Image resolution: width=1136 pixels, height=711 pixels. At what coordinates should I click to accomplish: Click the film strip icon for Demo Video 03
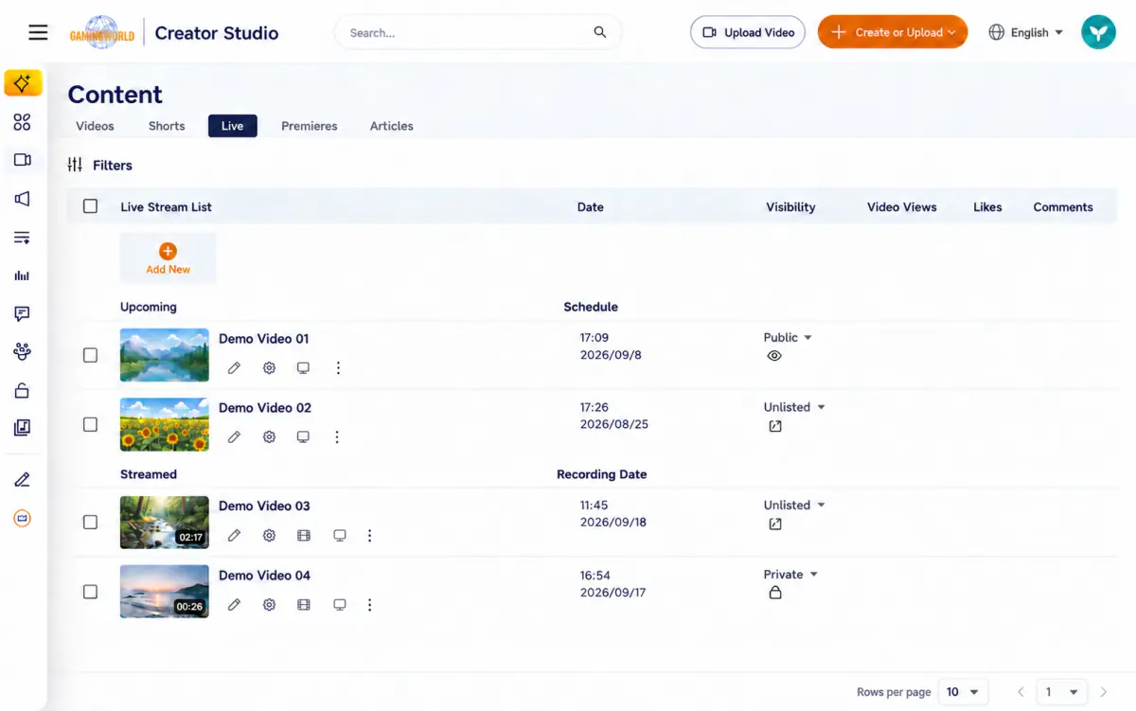coord(303,535)
